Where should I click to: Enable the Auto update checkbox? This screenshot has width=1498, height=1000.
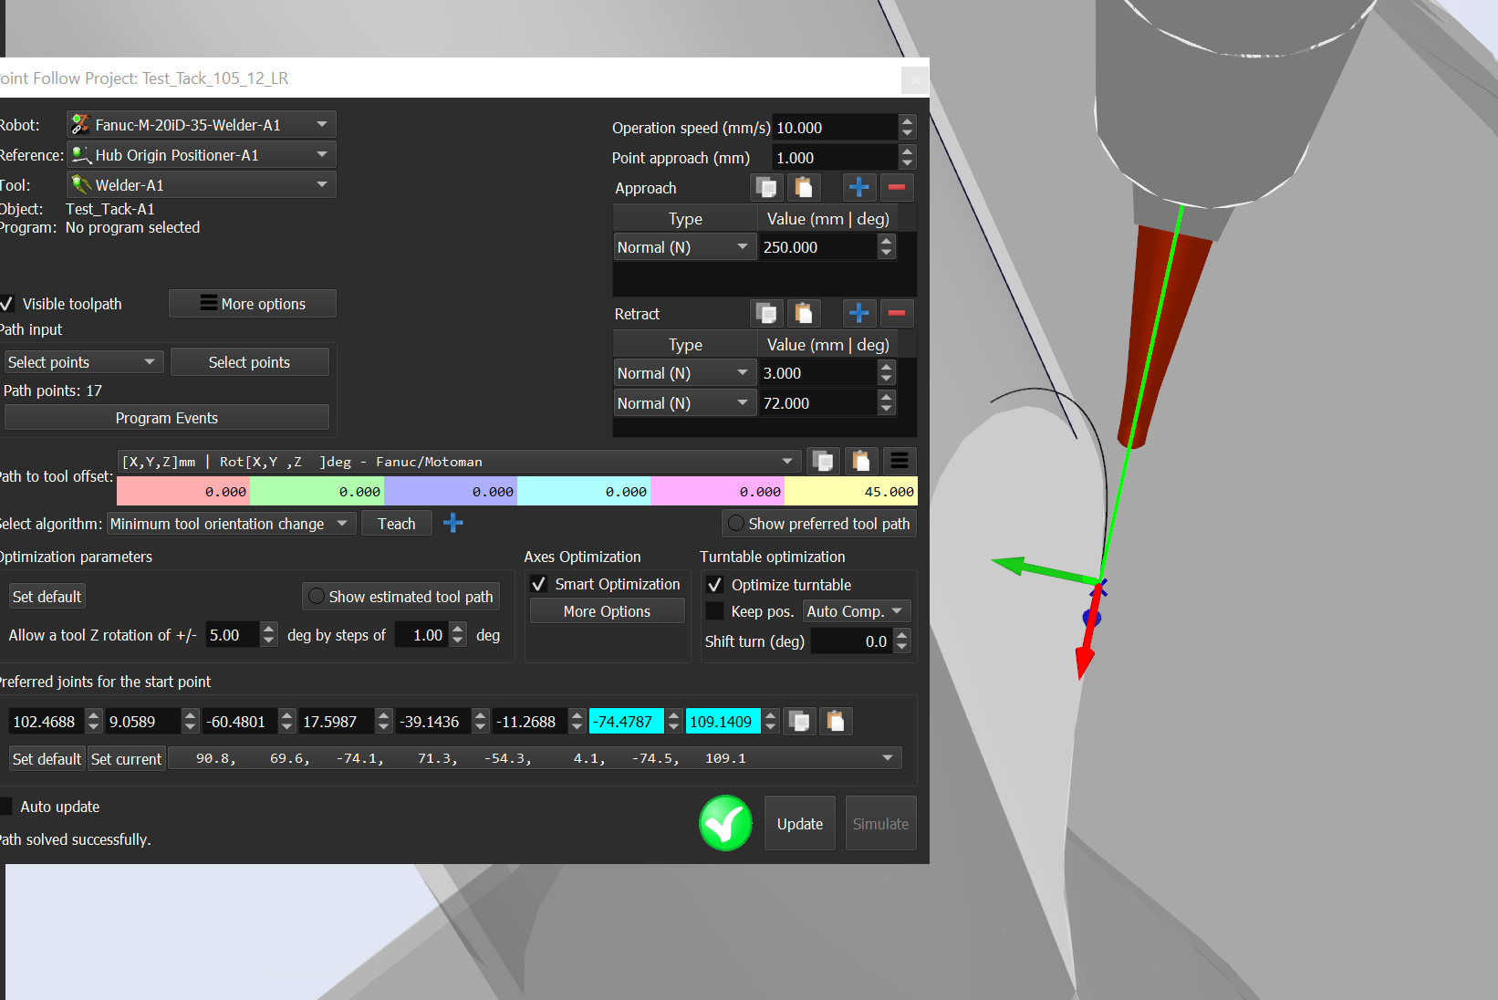(7, 807)
